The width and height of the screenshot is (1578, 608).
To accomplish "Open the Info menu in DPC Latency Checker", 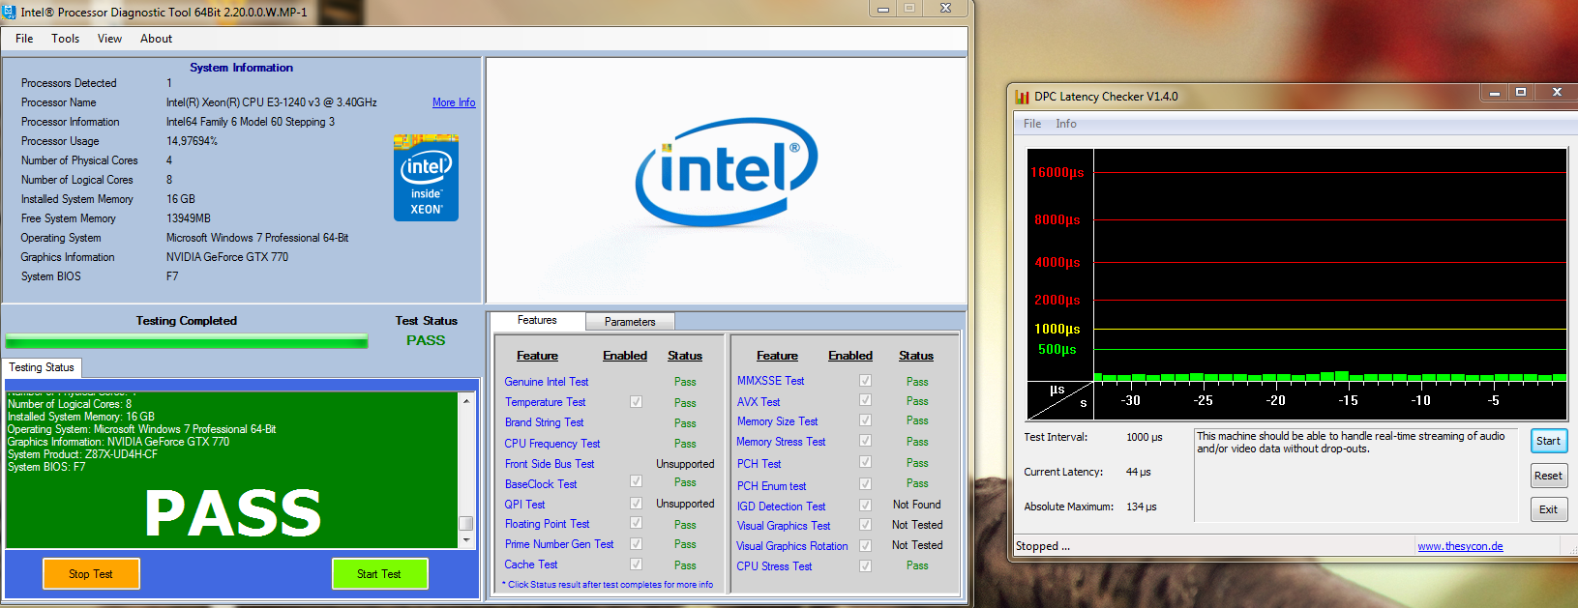I will 1066,124.
